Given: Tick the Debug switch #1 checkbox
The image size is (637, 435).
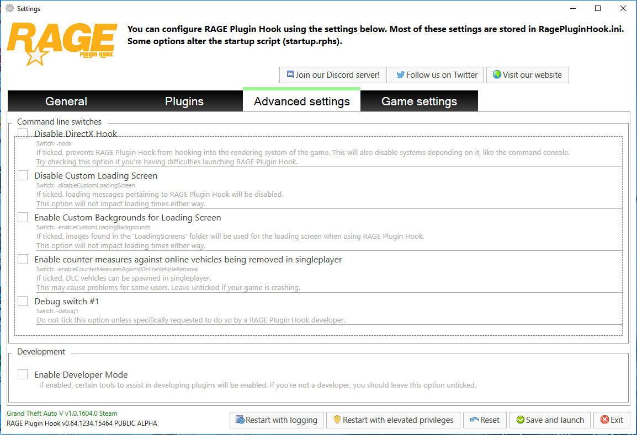Looking at the screenshot, I should [23, 301].
